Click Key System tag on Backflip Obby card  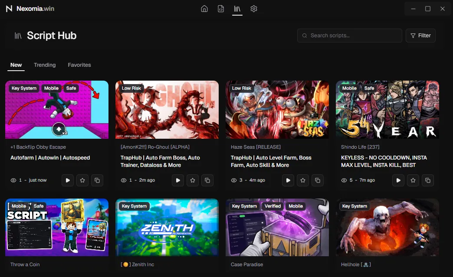(24, 88)
